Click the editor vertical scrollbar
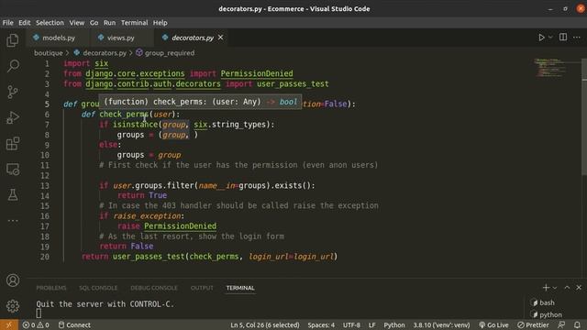Viewport: 587px width, 330px height. pyautogui.click(x=584, y=116)
